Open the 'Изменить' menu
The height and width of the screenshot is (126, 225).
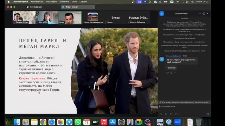tap(65, 2)
